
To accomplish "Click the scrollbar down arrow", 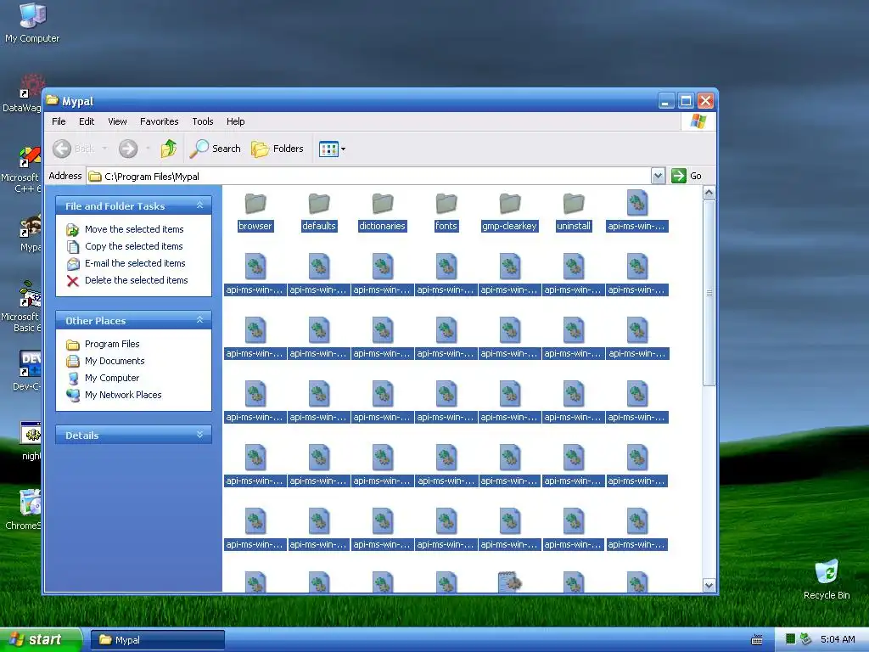I will point(709,586).
